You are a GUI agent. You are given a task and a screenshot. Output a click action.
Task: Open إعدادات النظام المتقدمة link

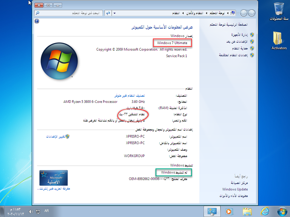click(233, 55)
